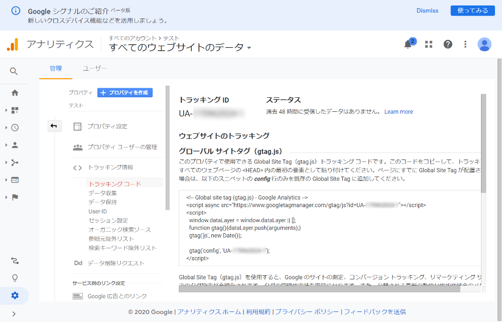The width and height of the screenshot is (502, 322).
Task: Click the vertical scrollbar of the tracking panel
Action: [x=483, y=143]
